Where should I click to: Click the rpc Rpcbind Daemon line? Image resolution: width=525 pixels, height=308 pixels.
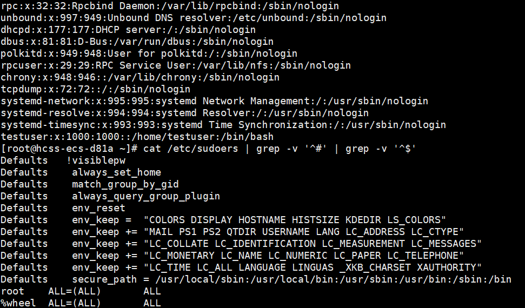point(170,6)
